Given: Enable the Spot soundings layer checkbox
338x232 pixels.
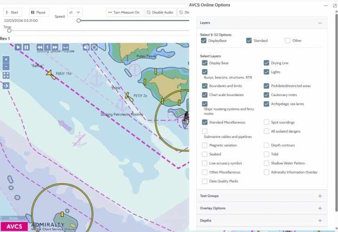Looking at the screenshot, I should [266, 122].
